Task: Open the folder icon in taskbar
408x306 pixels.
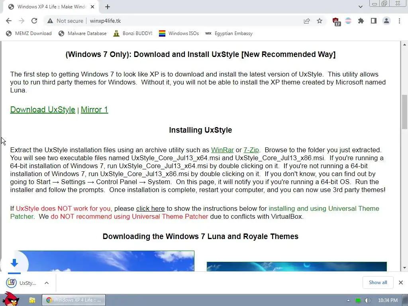Action: (x=32, y=300)
